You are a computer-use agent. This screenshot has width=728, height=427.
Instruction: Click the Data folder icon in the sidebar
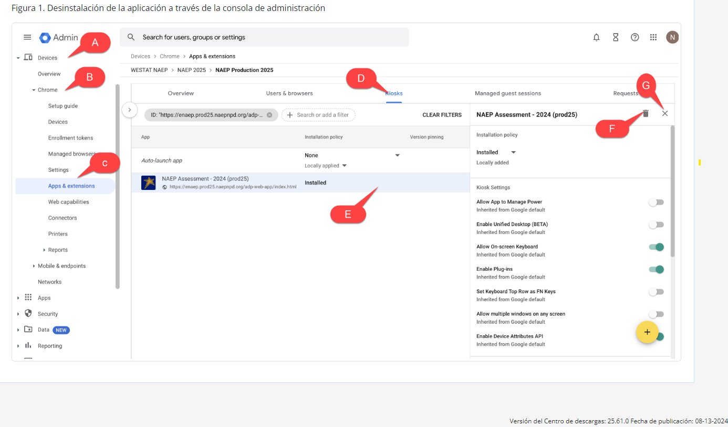[x=28, y=329]
